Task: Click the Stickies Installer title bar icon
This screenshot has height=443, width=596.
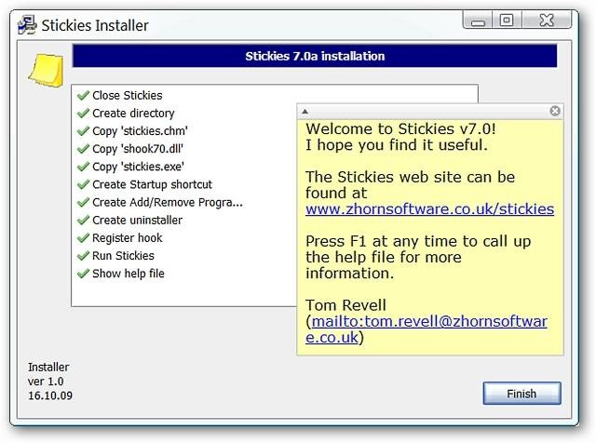Action: (x=27, y=25)
